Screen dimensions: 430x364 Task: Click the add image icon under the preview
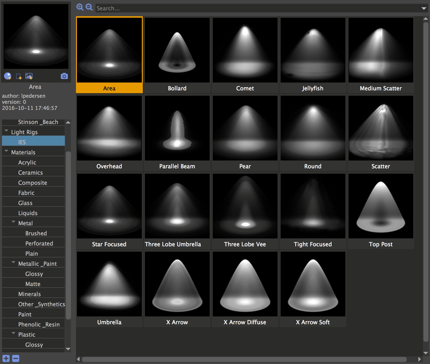coord(29,76)
